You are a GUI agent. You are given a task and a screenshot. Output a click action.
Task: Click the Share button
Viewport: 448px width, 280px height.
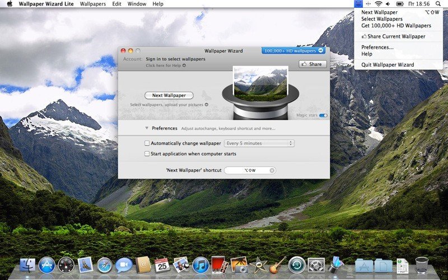pos(312,64)
